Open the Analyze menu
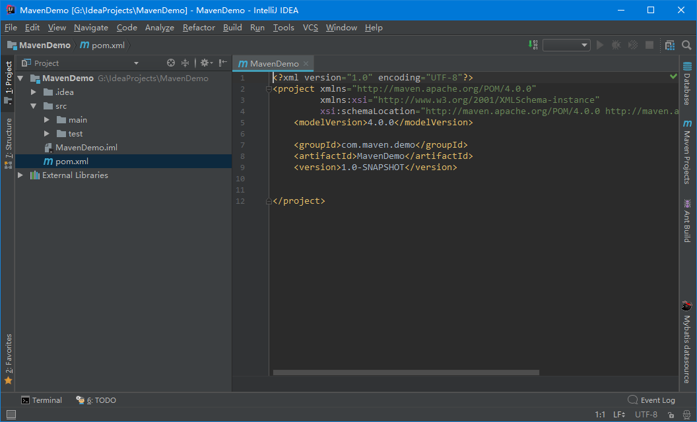 (x=160, y=28)
